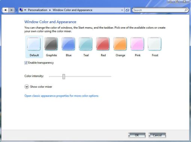Apply the Red window color

pyautogui.click(x=103, y=47)
